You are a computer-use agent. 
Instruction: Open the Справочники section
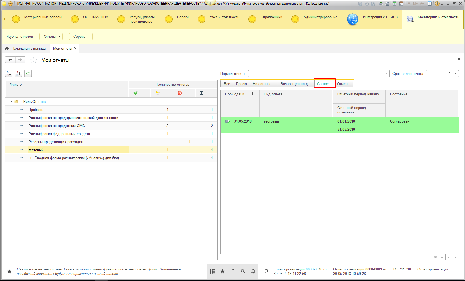pos(271,17)
